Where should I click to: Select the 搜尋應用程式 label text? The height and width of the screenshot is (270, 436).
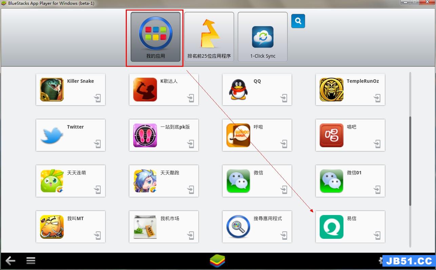[x=268, y=218]
